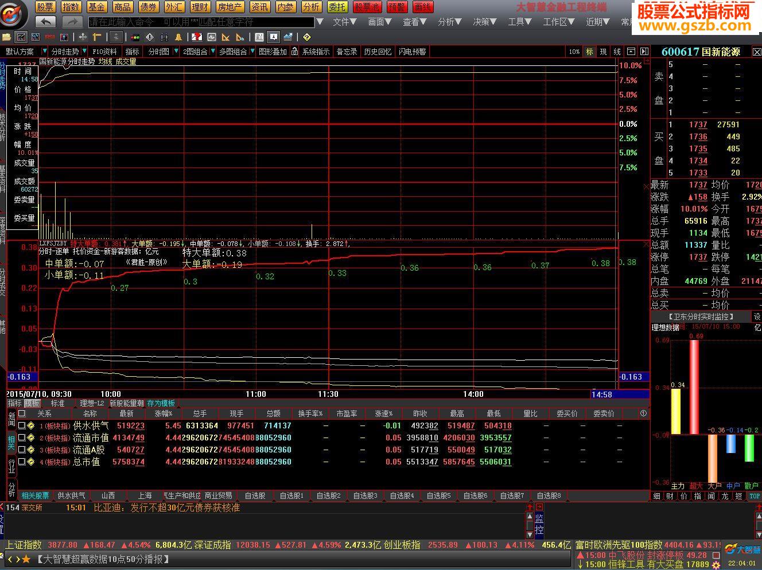Screen dimensions: 762x570
Task: Toggle the 现 display mode button
Action: pyautogui.click(x=603, y=52)
